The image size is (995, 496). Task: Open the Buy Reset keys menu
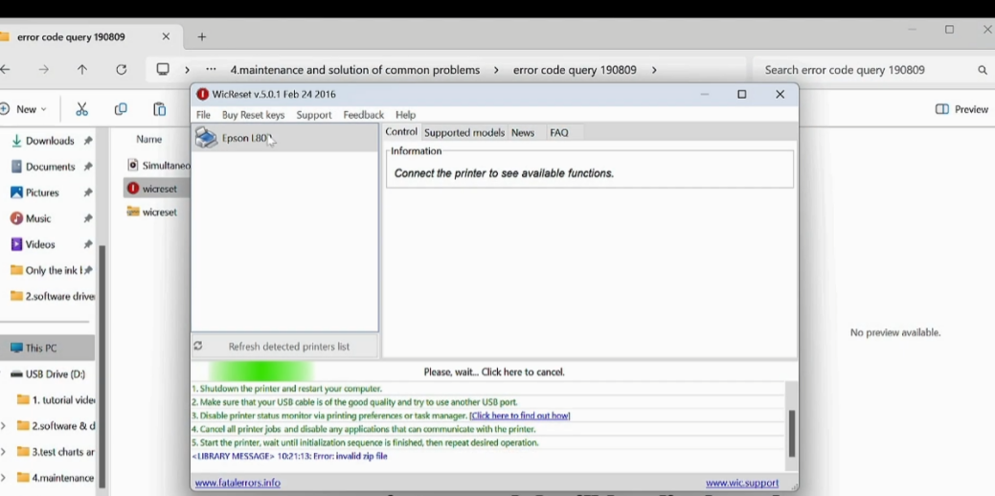coord(253,115)
